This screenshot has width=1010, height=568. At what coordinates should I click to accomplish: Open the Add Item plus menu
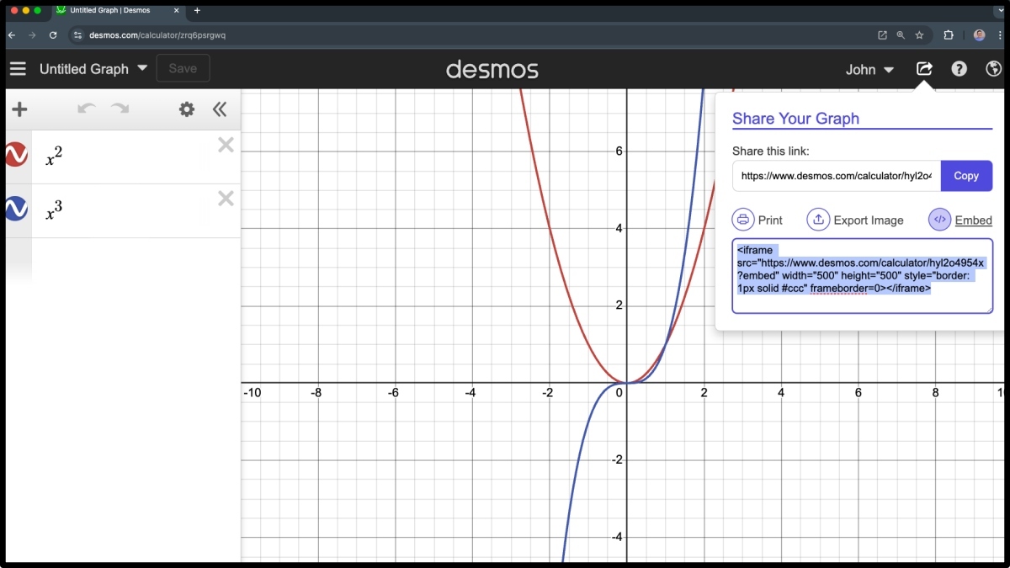click(x=19, y=109)
